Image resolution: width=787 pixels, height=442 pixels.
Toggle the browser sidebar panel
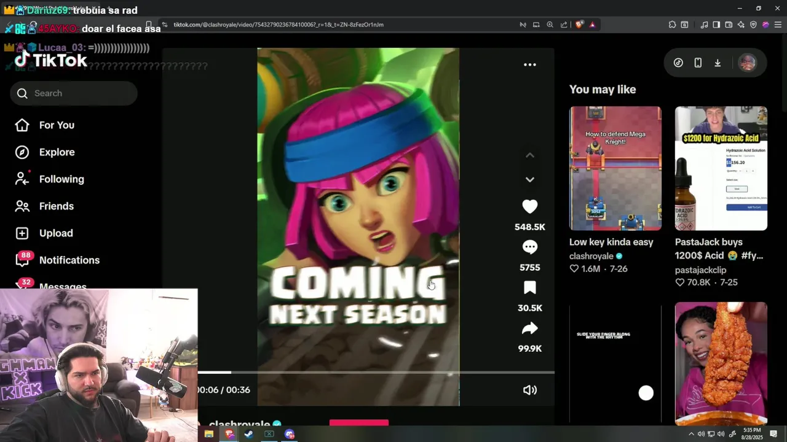coord(716,25)
